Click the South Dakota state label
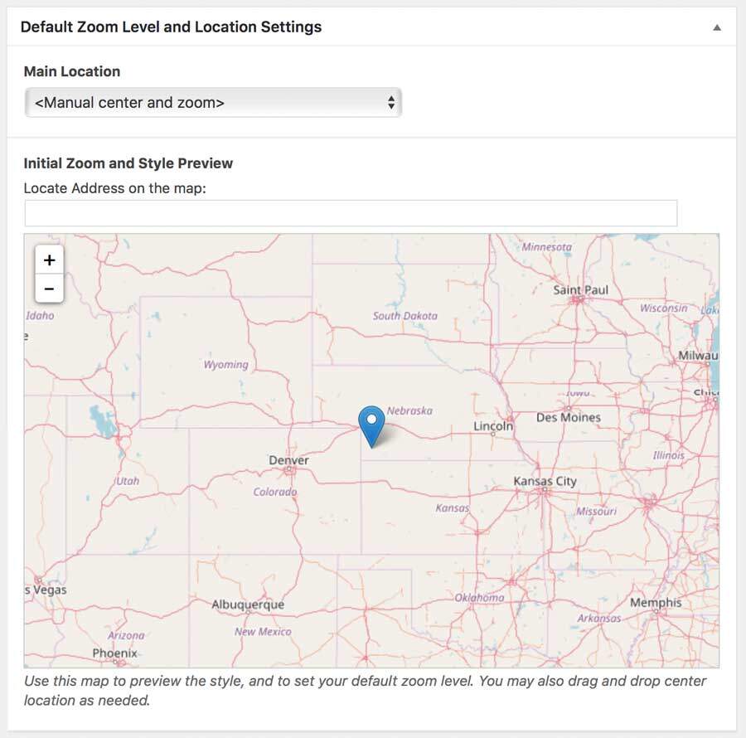This screenshot has width=746, height=738. click(x=404, y=316)
